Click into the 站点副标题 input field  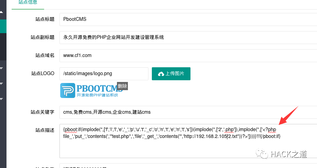[x=188, y=38]
